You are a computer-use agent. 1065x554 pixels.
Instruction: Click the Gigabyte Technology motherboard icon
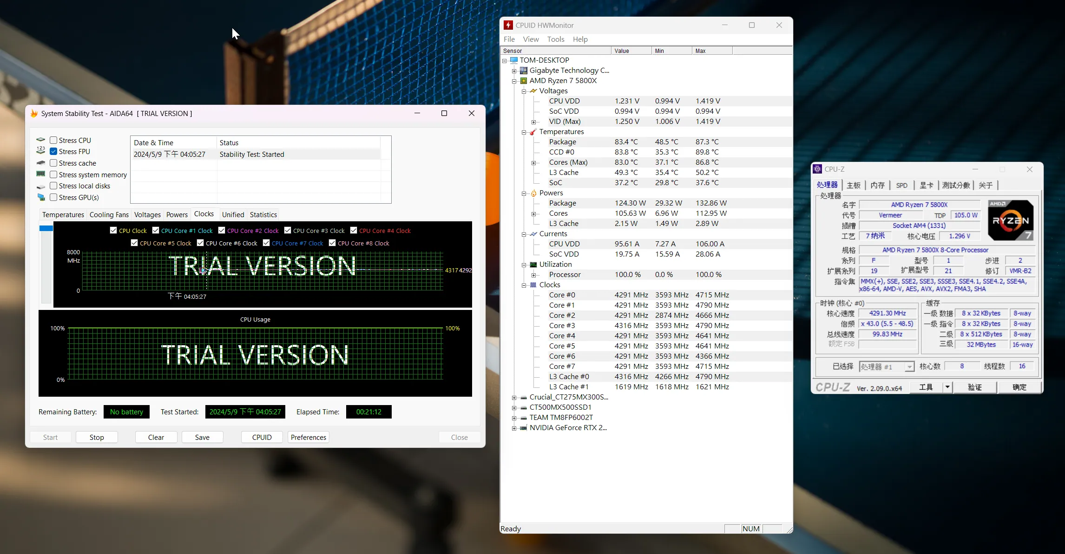[x=524, y=71]
